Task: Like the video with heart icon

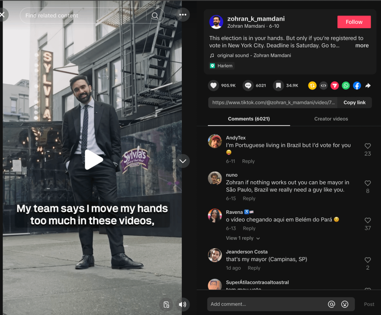Action: tap(213, 85)
